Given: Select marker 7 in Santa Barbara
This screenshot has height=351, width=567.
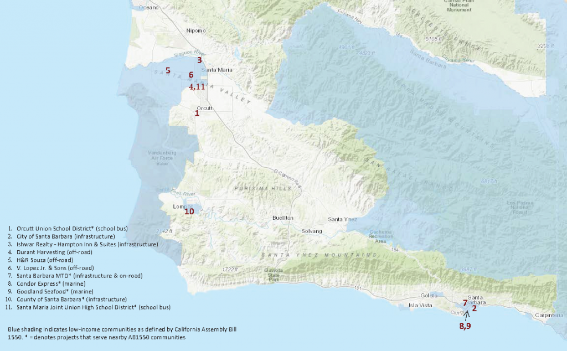Looking at the screenshot, I should [465, 303].
